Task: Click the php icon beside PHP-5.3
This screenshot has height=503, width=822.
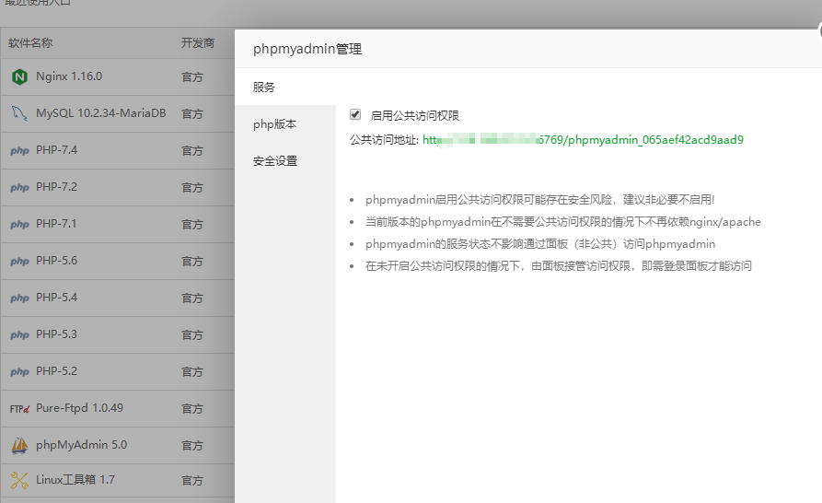Action: 19,334
